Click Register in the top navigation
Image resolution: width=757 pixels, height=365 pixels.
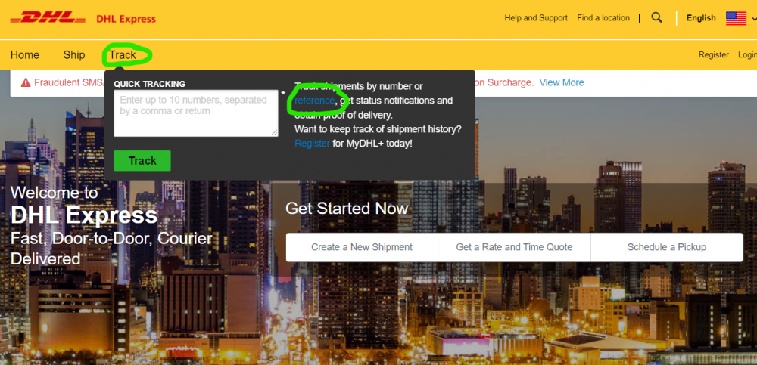point(714,55)
